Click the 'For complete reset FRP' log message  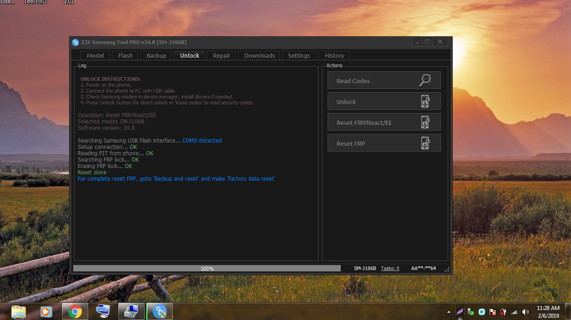pos(176,179)
